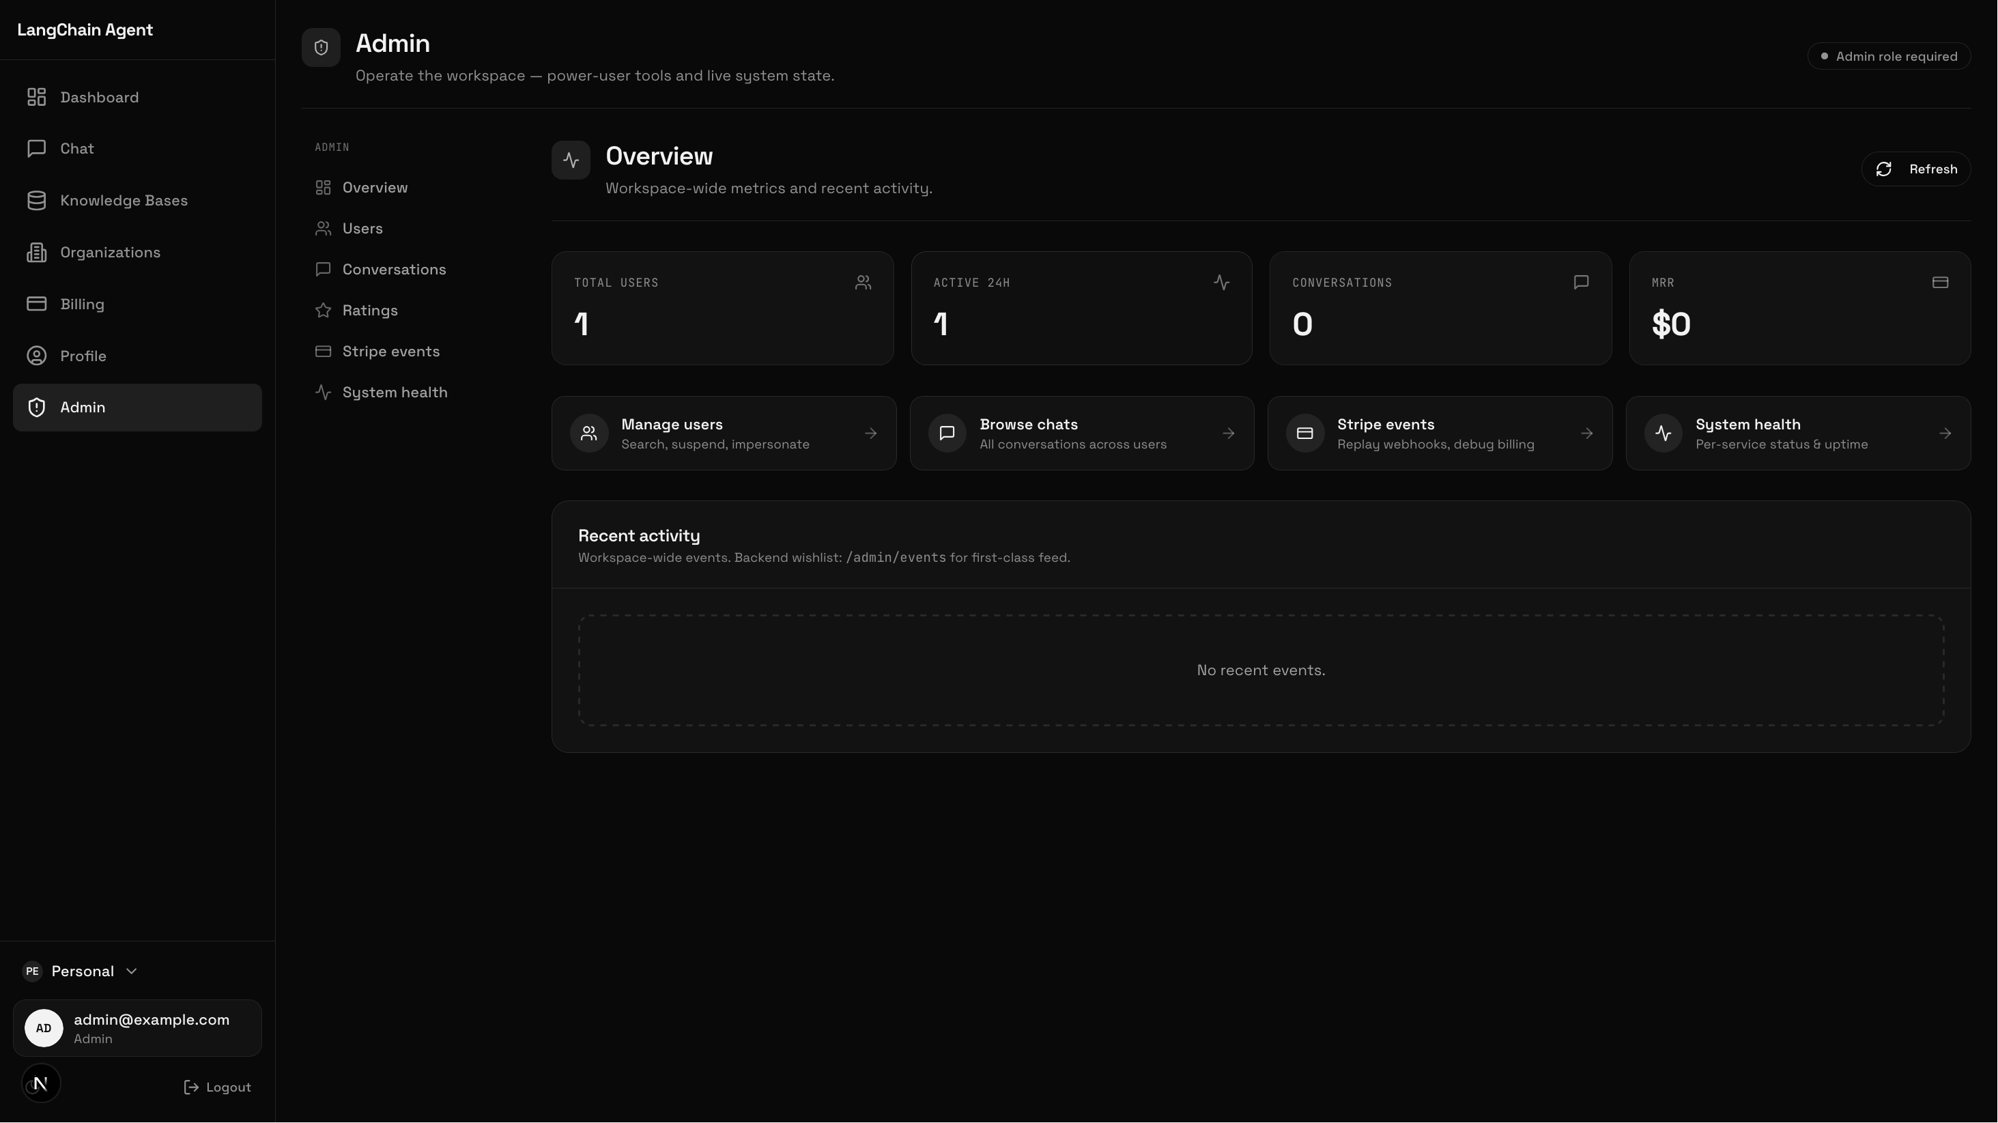The width and height of the screenshot is (1998, 1123).
Task: Click the arrow on System health shortcut card
Action: pos(1945,433)
